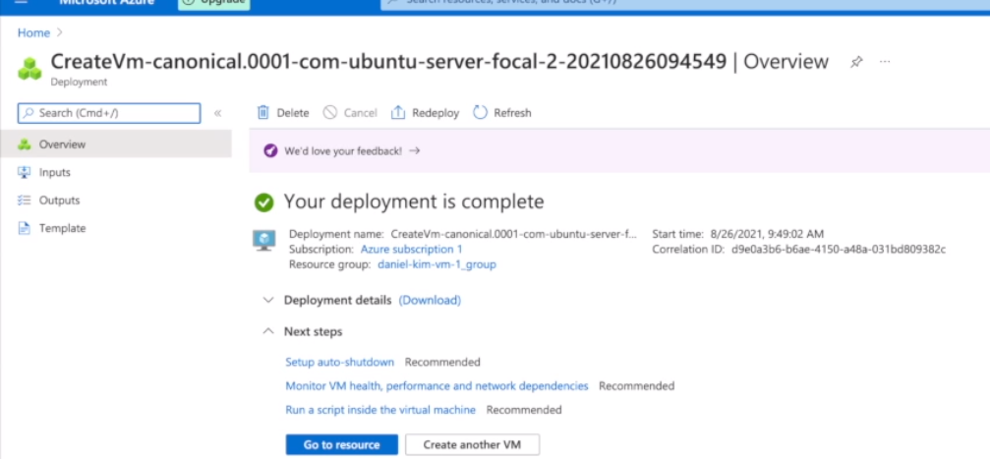Image resolution: width=990 pixels, height=459 pixels.
Task: Click the top Azure search resources bar
Action: click(685, 3)
